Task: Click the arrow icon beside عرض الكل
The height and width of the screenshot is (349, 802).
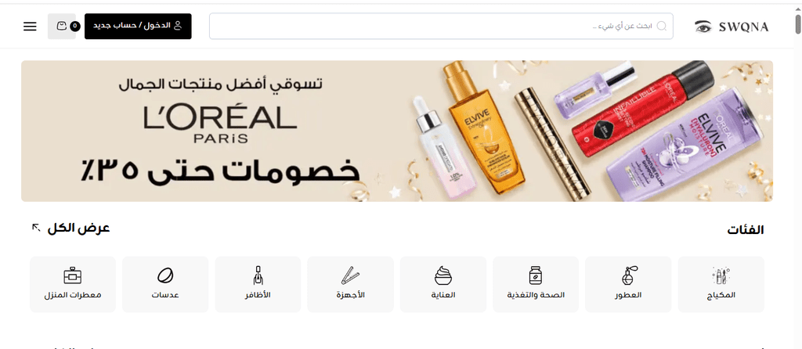Action: coord(36,227)
